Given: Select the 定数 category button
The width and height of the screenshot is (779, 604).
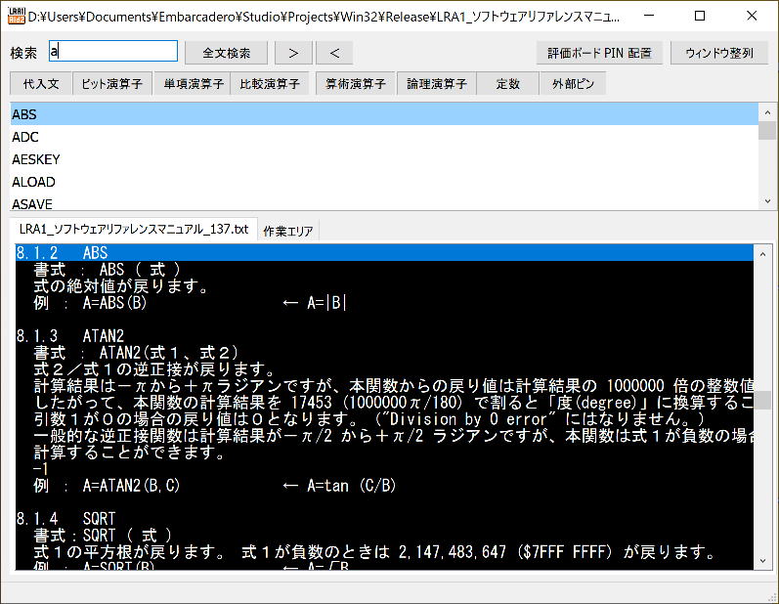Looking at the screenshot, I should (x=507, y=83).
